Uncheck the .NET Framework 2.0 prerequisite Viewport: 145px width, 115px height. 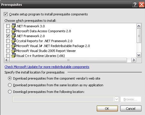pos(8,36)
